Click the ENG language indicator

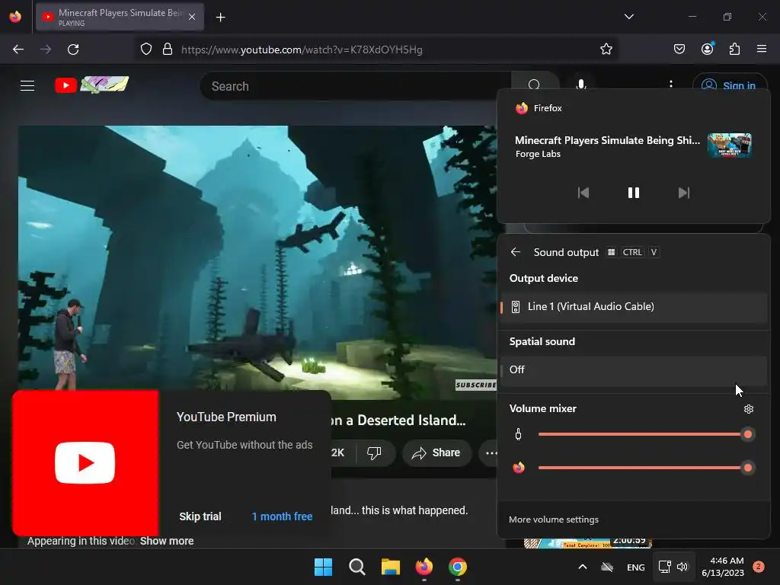pos(636,567)
